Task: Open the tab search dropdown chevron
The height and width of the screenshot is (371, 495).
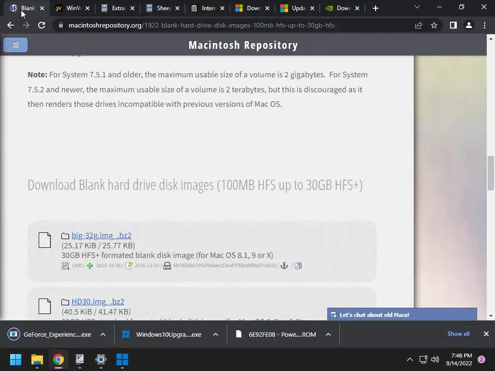Action: tap(417, 7)
